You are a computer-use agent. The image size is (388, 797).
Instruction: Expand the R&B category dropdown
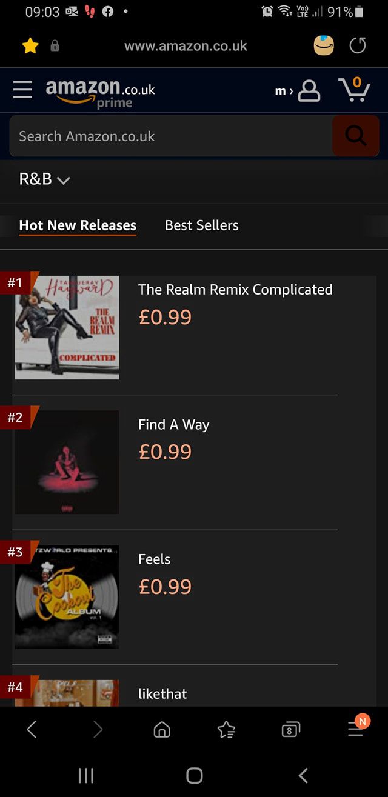(x=45, y=180)
